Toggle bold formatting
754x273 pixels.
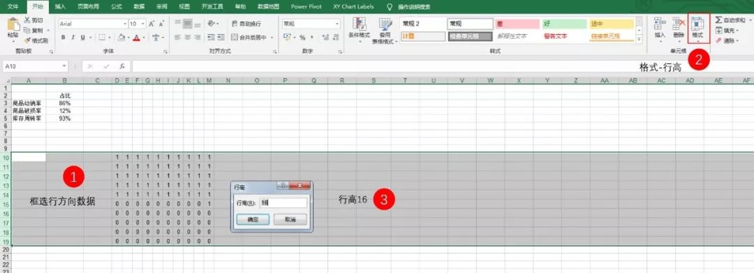pos(63,38)
